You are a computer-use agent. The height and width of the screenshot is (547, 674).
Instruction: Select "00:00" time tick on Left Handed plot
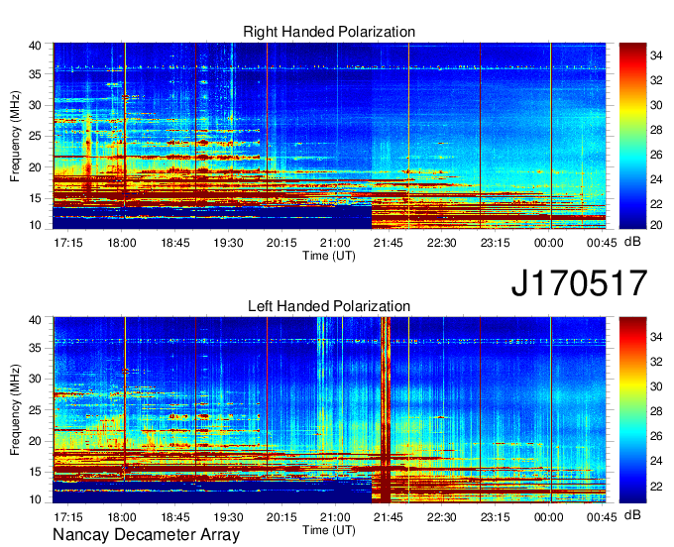[548, 517]
